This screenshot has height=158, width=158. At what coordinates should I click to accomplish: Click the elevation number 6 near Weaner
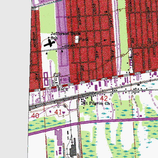(69, 17)
